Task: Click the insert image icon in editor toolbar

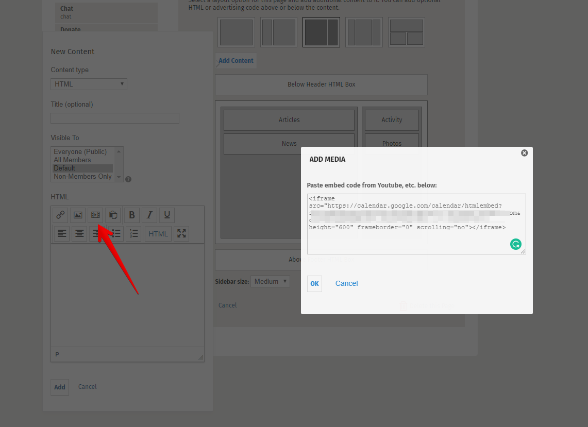Action: tap(78, 215)
